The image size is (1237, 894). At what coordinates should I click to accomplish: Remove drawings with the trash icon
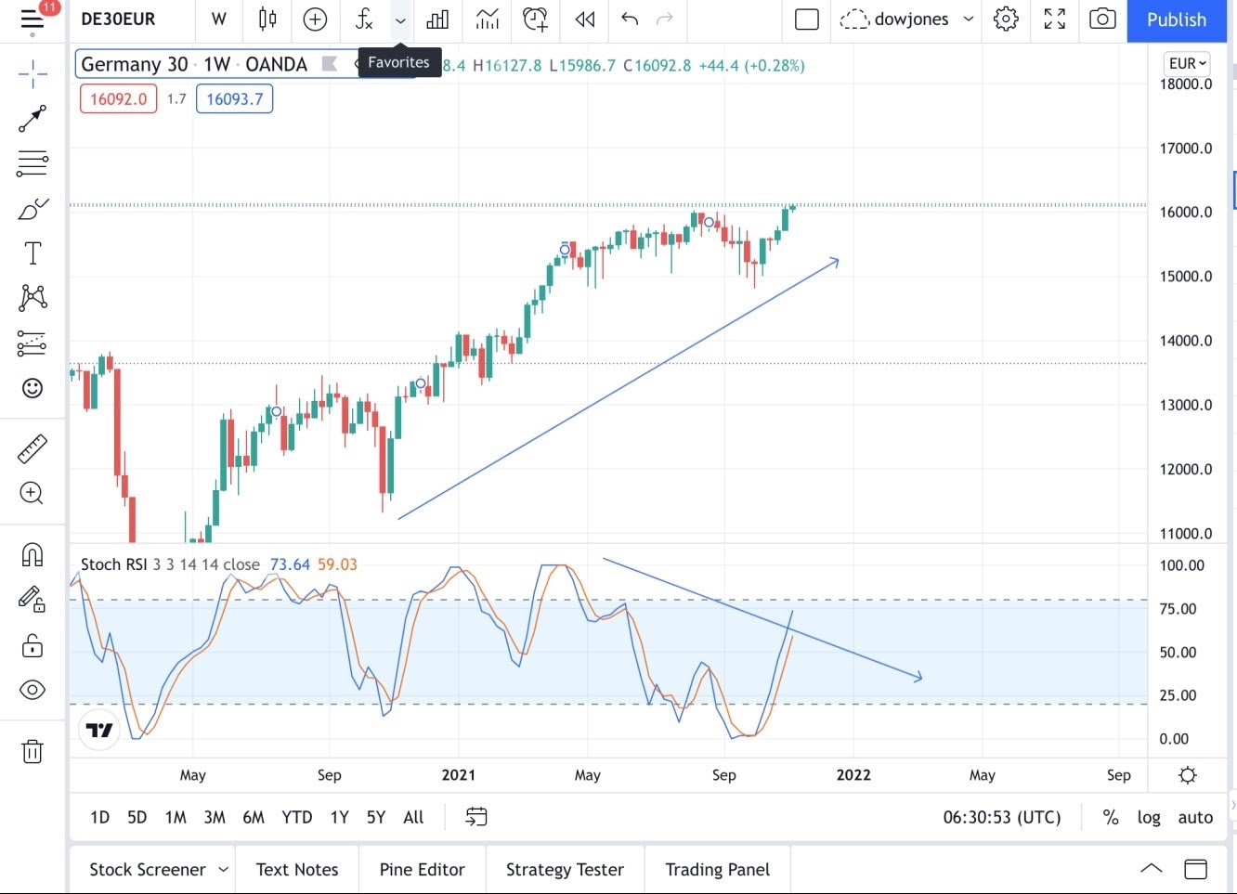pos(33,750)
